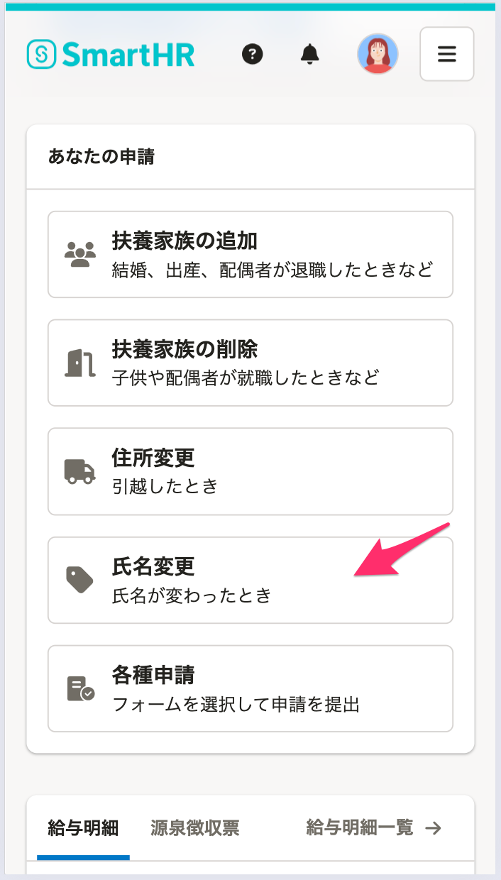Open the 各種申請 form selection

coord(250,688)
